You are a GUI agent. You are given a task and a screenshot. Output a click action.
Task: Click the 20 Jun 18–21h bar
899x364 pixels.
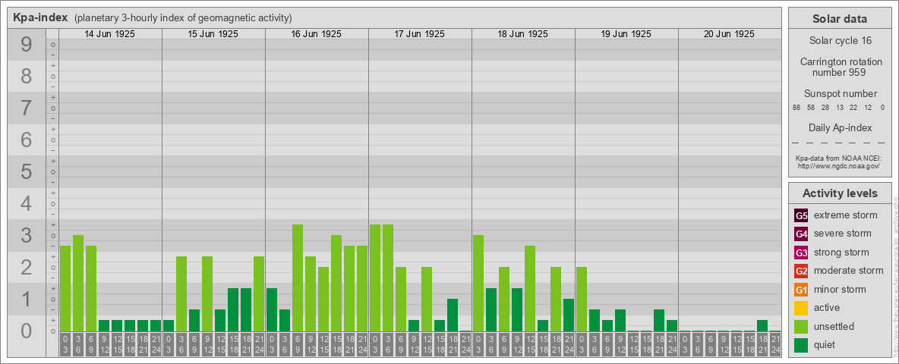coord(762,325)
